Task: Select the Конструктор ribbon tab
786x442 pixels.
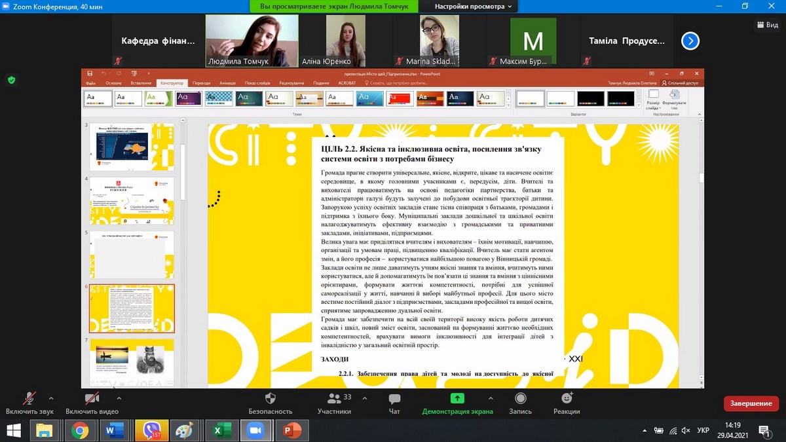Action: coord(172,83)
